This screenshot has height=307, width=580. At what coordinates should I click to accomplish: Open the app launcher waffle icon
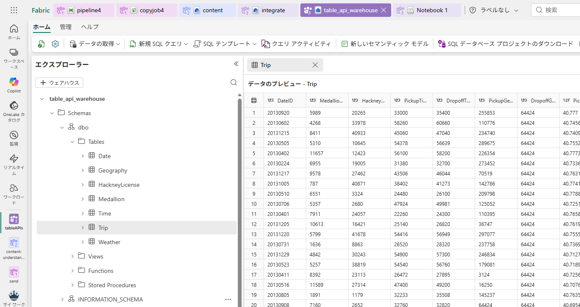click(14, 10)
